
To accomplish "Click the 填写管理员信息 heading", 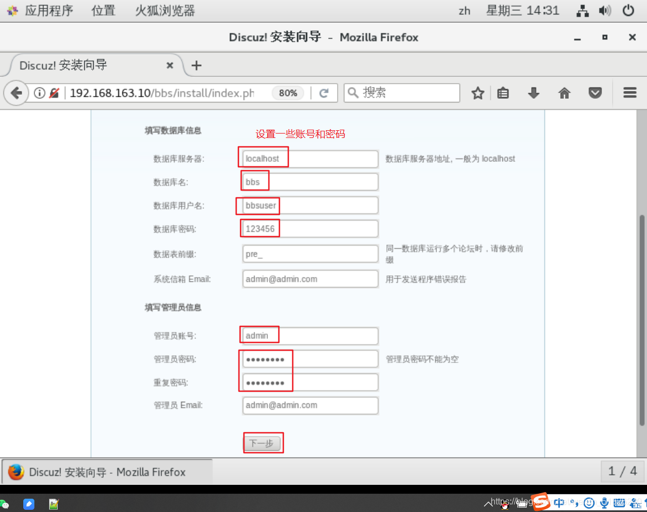I will 173,308.
